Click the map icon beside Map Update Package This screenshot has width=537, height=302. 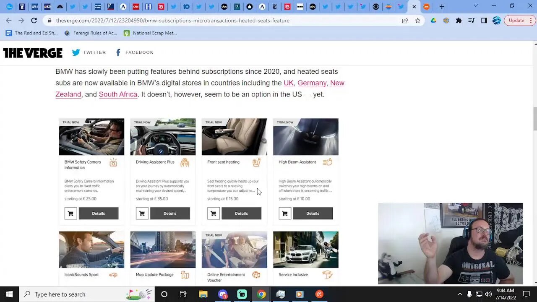coord(185,275)
